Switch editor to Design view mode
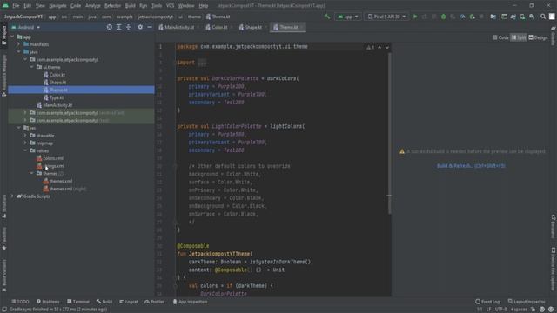557x313 pixels. point(538,37)
